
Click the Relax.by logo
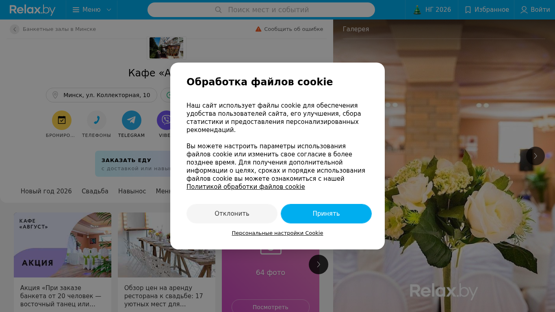pos(33,10)
